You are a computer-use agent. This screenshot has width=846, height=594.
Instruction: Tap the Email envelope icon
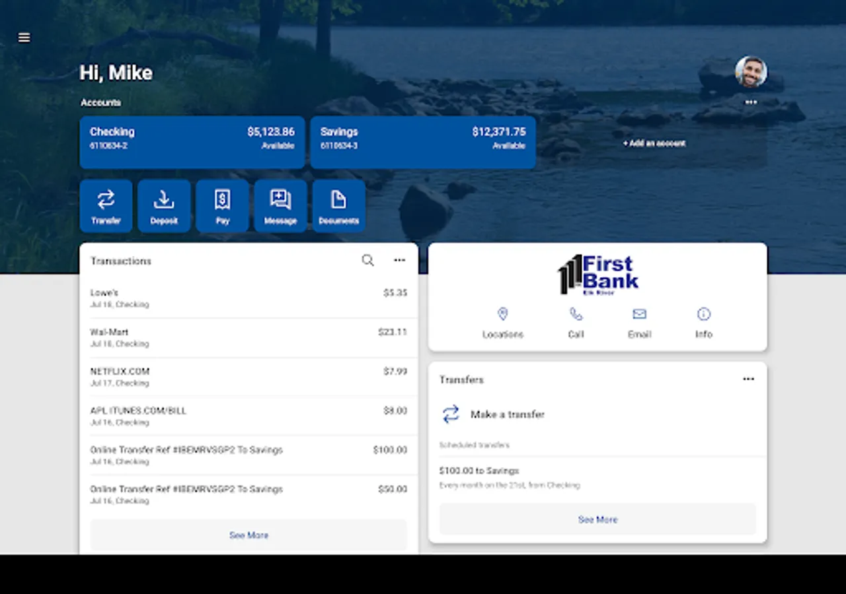pos(640,314)
